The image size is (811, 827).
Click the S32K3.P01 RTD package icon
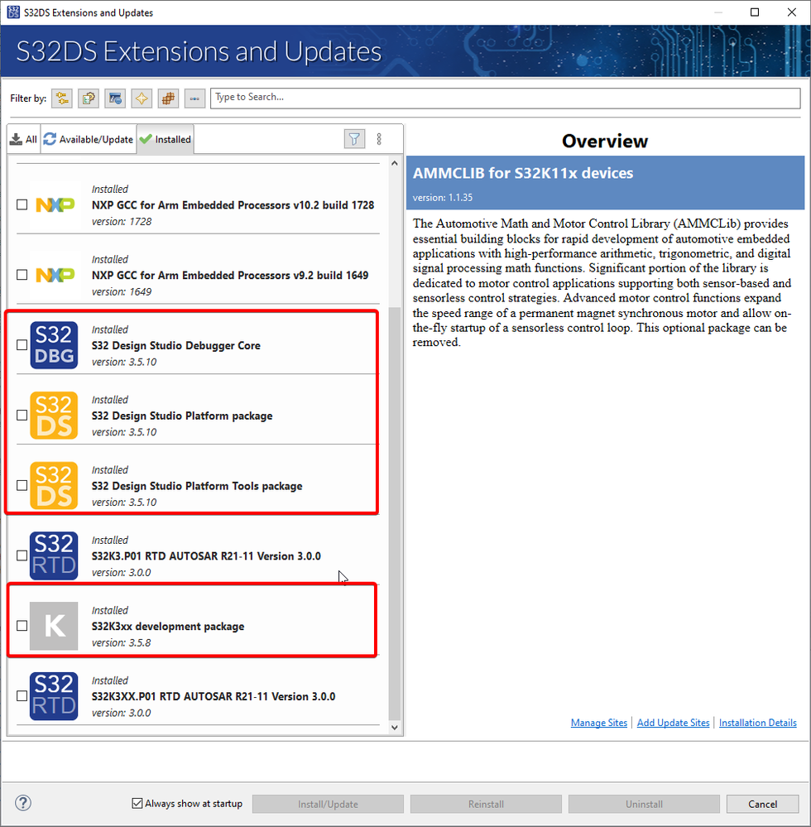54,555
